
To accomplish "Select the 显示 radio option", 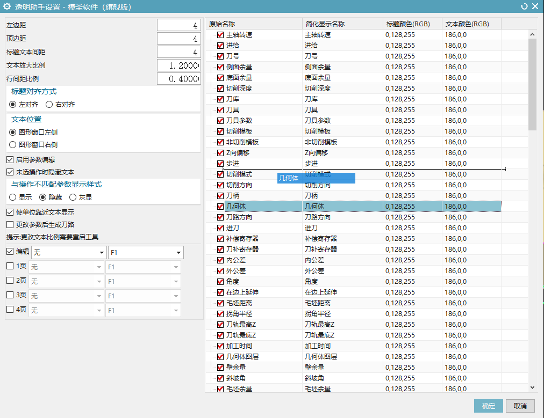I will click(x=13, y=197).
